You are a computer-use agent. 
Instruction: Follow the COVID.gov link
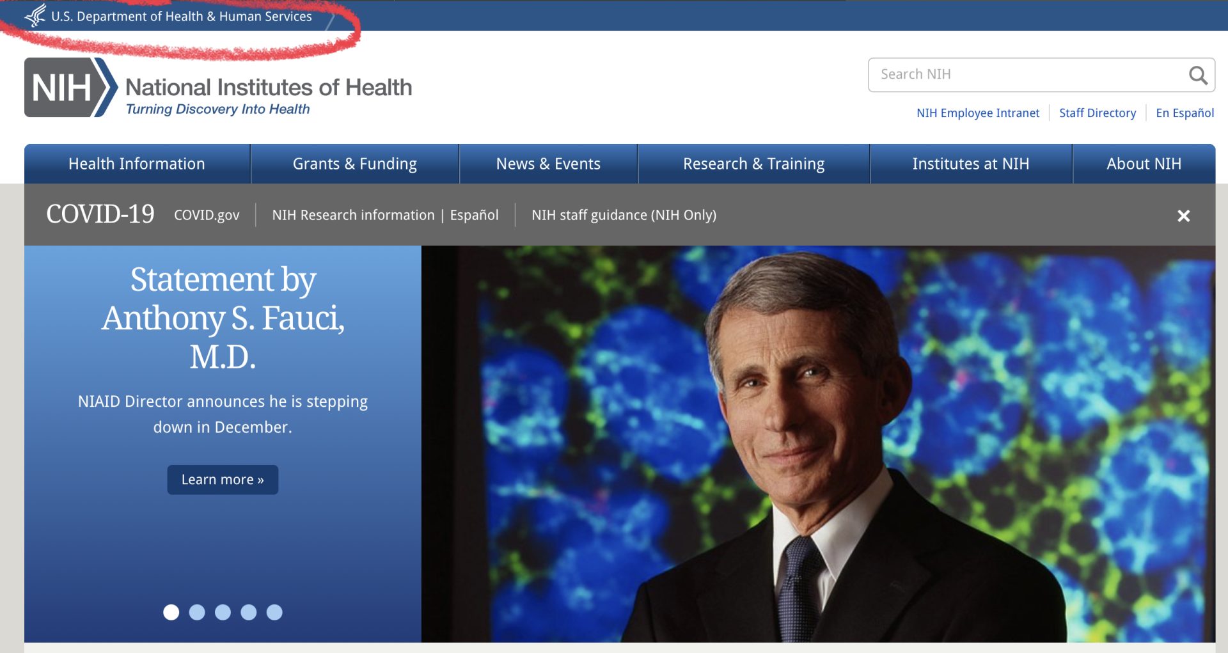(x=207, y=215)
